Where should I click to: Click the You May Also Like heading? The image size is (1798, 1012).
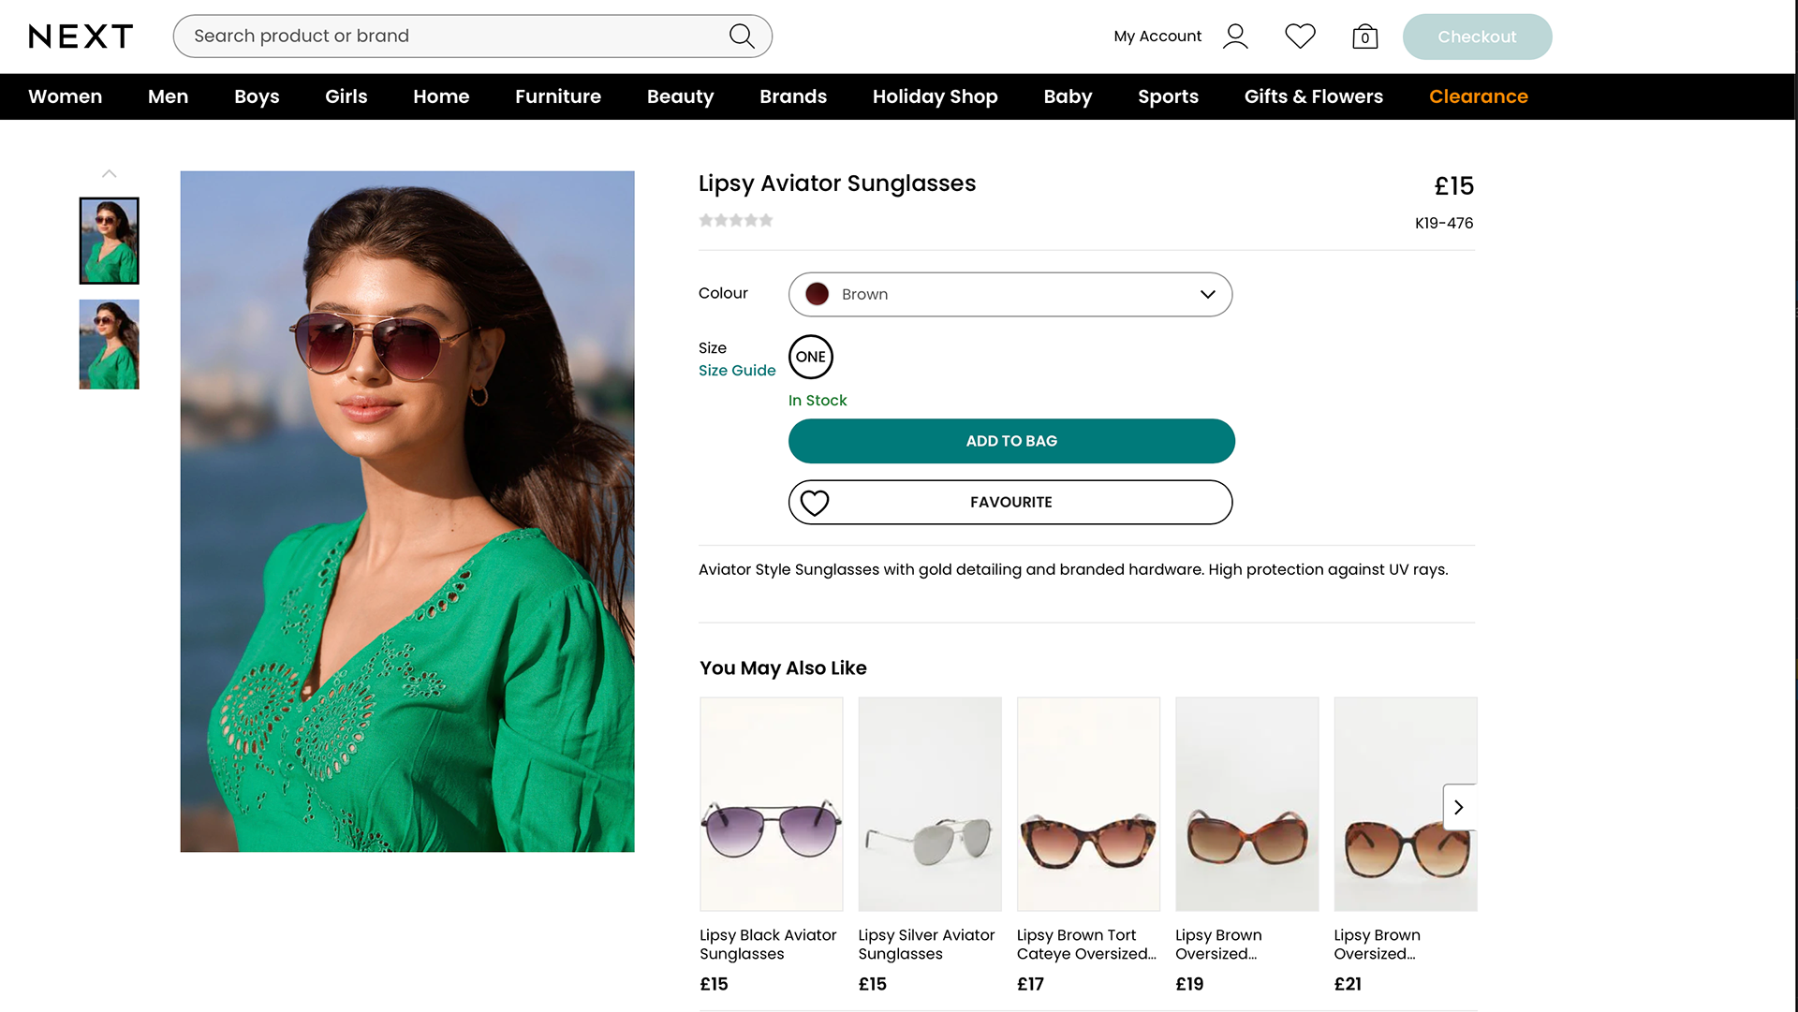coord(783,668)
